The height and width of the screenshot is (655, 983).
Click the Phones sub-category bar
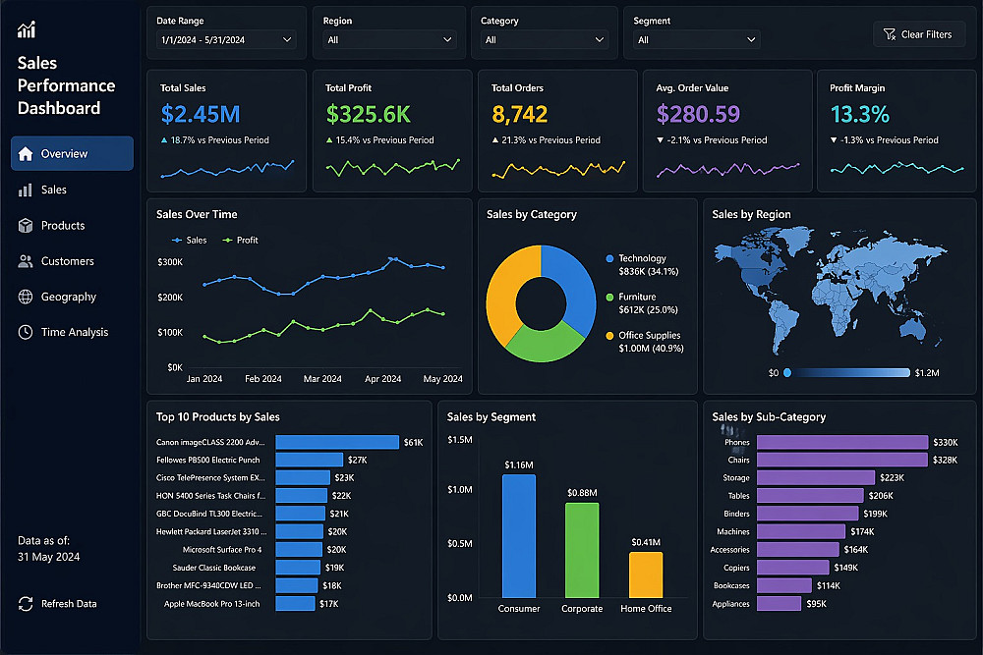(x=842, y=442)
